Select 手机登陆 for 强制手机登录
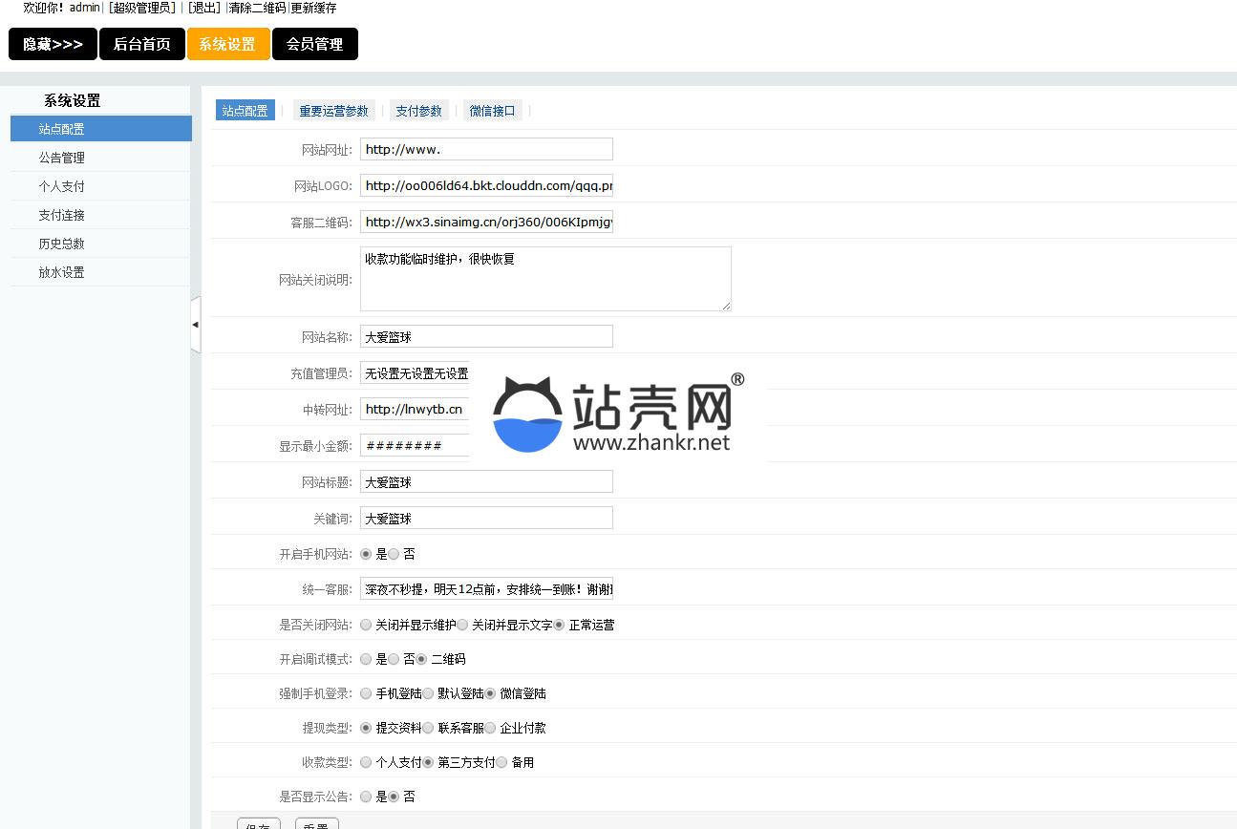 click(x=366, y=693)
